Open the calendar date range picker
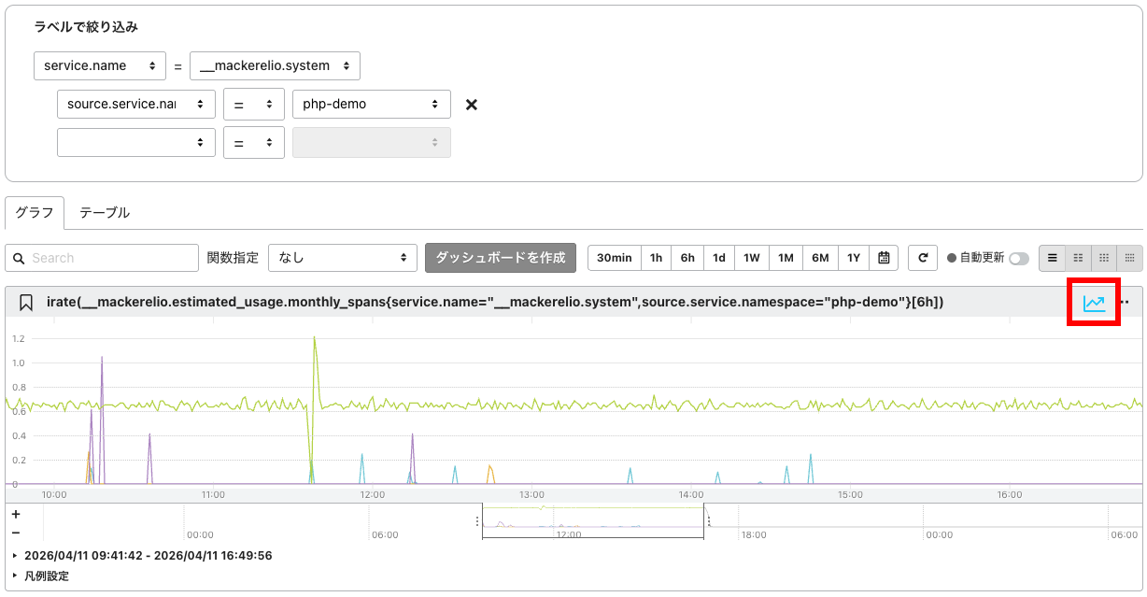Viewport: 1147px width, 597px height. 884,258
